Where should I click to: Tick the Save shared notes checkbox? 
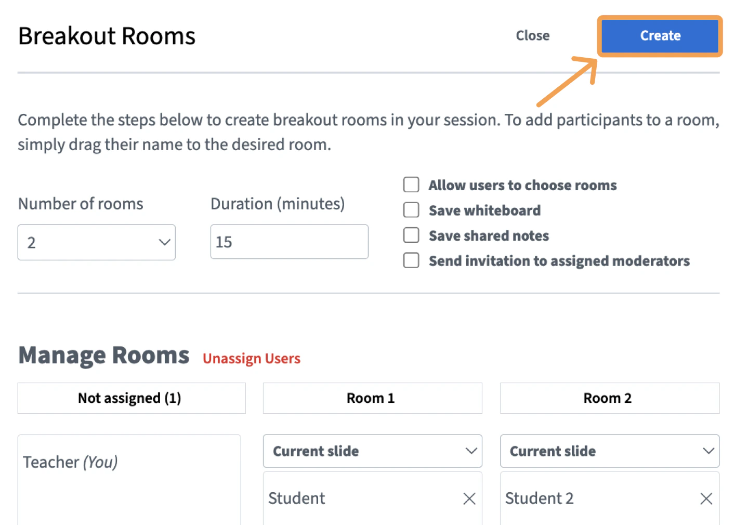click(x=411, y=235)
